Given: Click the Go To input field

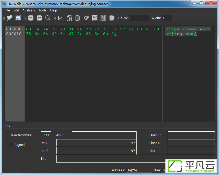Looking at the screenshot, I should [x=139, y=18].
